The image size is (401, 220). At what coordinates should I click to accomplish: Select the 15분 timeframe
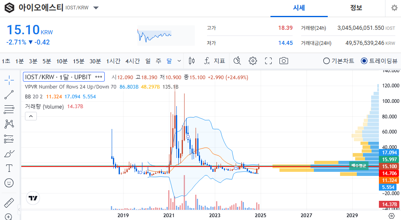pos(79,61)
